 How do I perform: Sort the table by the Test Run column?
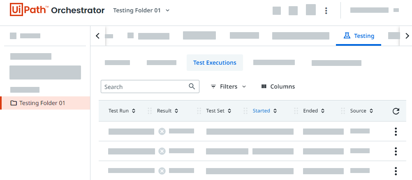(x=122, y=111)
